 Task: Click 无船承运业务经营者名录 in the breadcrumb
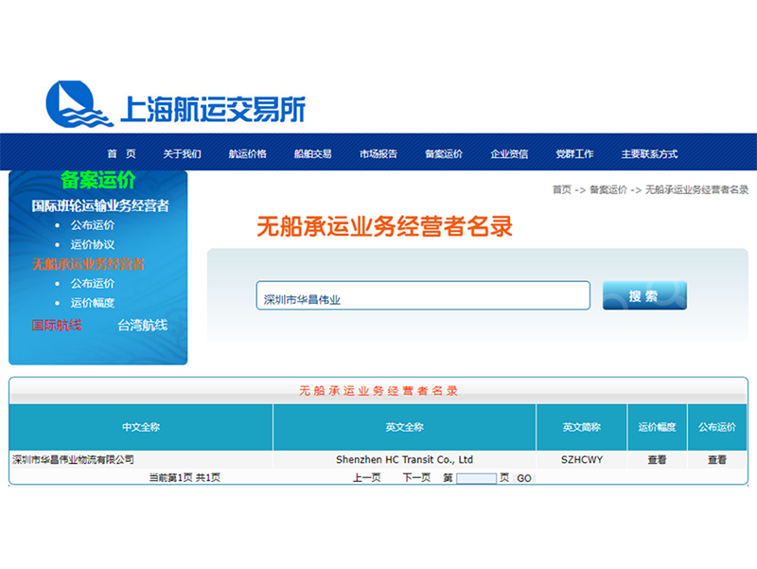[696, 189]
